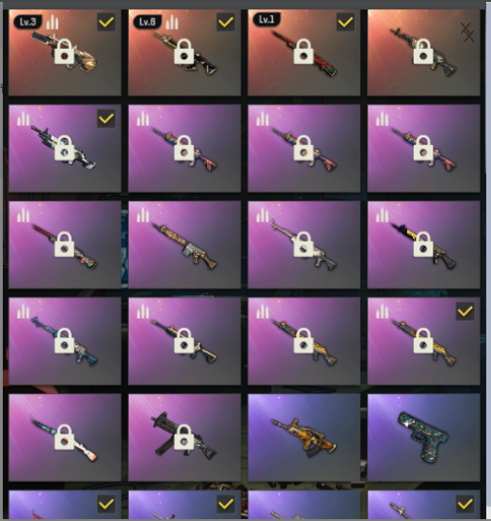Toggle checkmark on the Lv.1 weapon tile

coord(345,23)
